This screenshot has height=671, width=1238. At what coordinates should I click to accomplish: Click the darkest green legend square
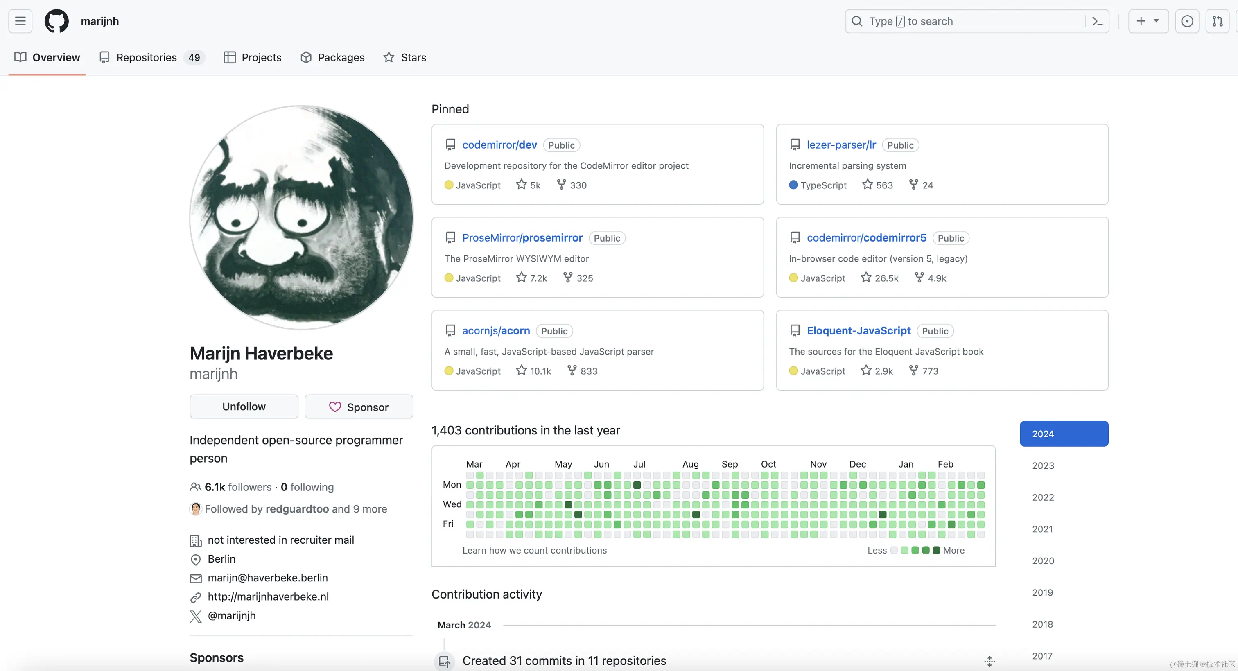pyautogui.click(x=936, y=550)
